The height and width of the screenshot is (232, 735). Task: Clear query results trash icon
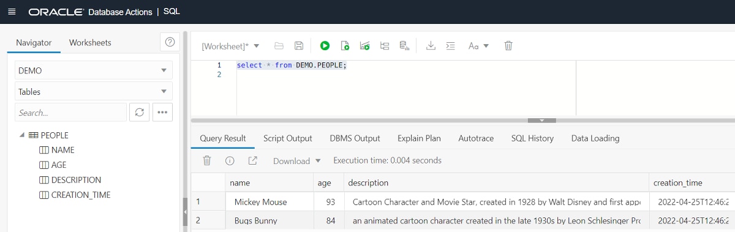point(207,160)
